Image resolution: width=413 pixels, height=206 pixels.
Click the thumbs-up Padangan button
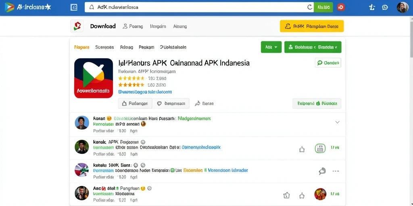pyautogui.click(x=135, y=103)
